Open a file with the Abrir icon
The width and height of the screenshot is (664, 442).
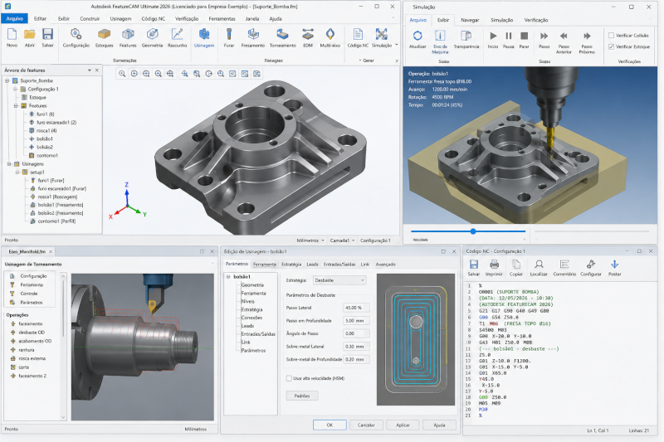[x=30, y=34]
